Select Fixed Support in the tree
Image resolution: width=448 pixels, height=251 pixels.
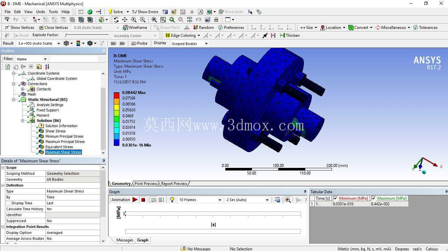pos(47,110)
